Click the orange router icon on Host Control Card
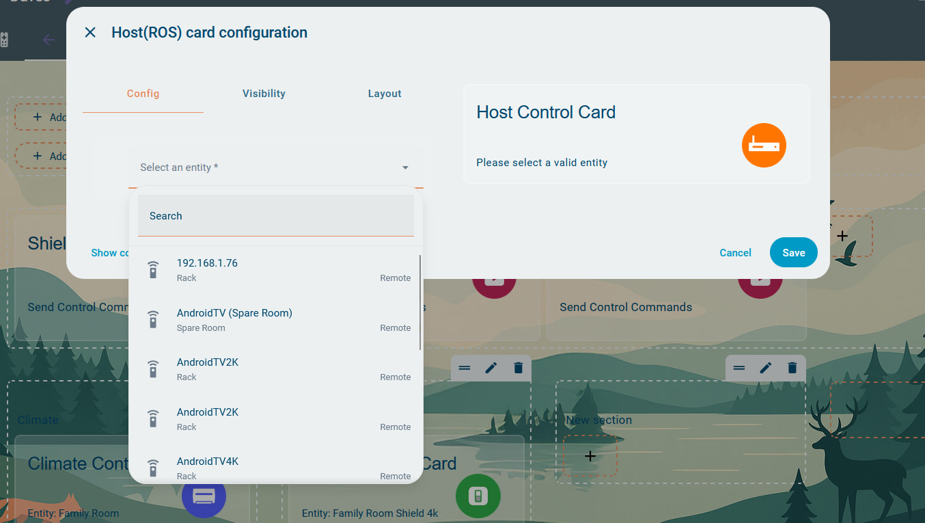Screen dimensions: 925x523 764,146
